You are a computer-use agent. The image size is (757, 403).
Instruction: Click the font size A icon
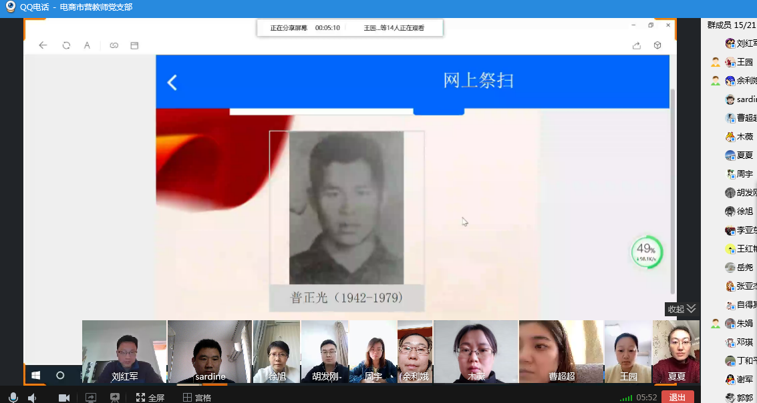[87, 45]
